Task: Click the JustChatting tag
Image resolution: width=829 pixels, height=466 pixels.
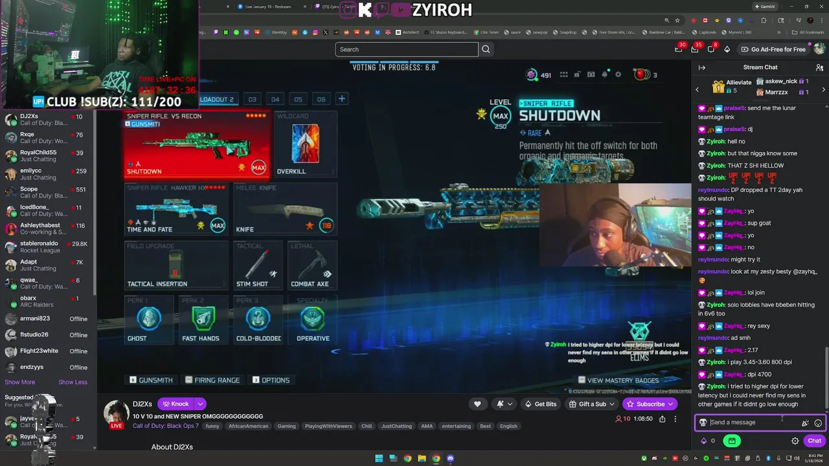Action: point(396,426)
